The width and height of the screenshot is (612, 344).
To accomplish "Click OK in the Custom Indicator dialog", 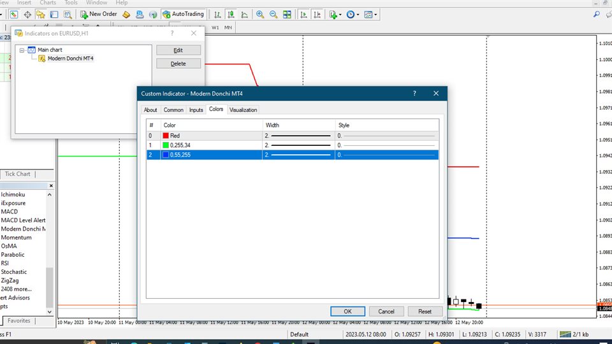I will 347,312.
